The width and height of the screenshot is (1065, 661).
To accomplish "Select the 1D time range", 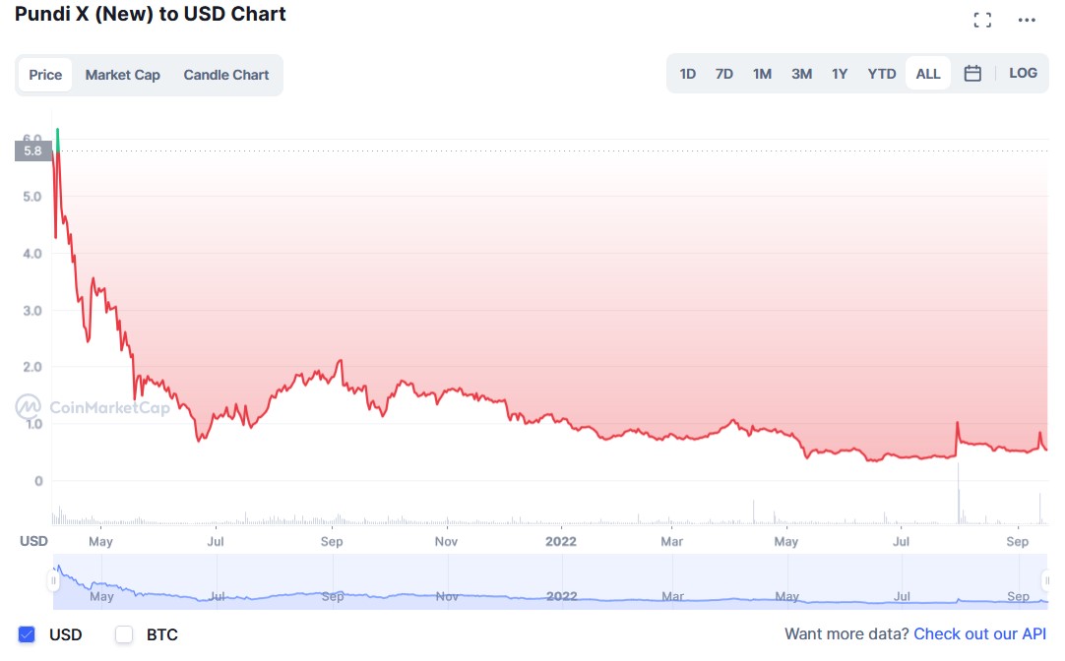I will click(x=688, y=74).
